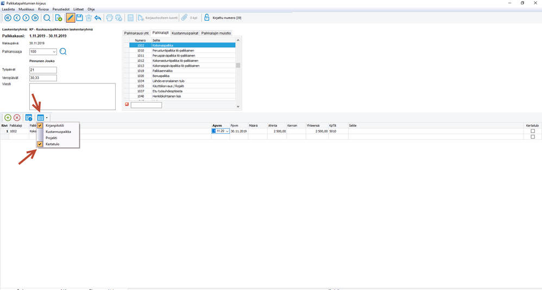Clear the palkkalaji filter with red X
This screenshot has width=542, height=290.
pos(127,104)
